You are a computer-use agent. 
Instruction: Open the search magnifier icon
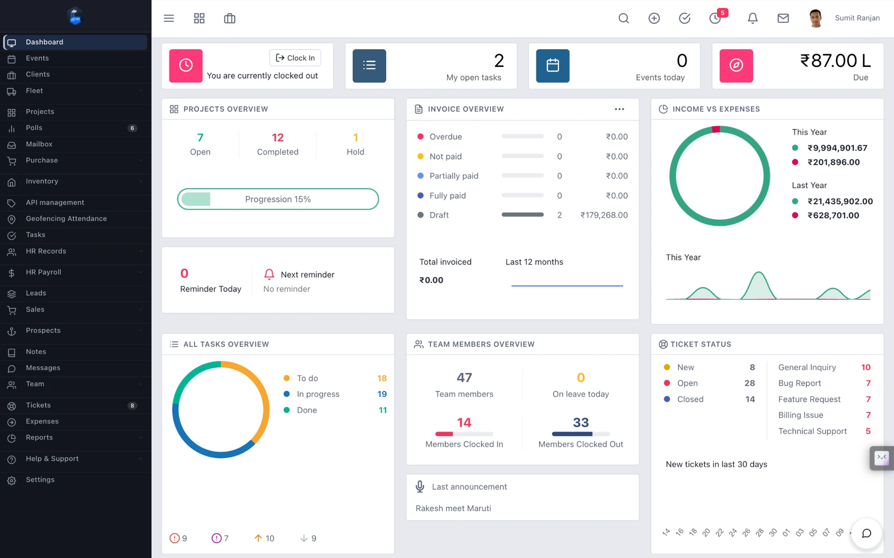(x=624, y=18)
